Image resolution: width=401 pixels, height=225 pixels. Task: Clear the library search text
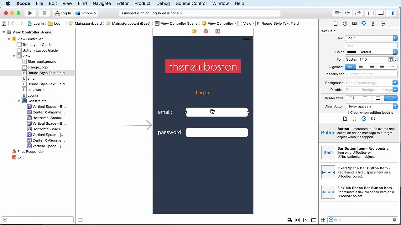point(394,220)
